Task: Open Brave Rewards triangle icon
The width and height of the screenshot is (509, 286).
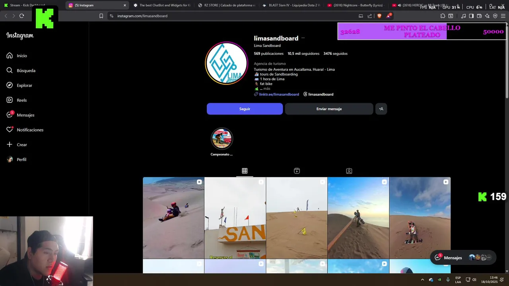Action: [x=389, y=16]
